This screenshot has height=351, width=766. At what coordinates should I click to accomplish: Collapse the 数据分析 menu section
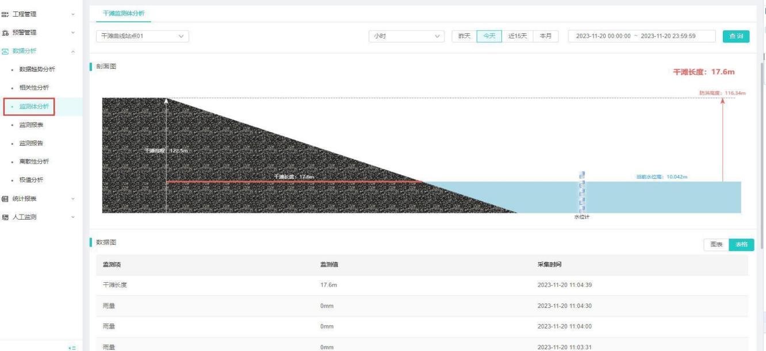[72, 52]
